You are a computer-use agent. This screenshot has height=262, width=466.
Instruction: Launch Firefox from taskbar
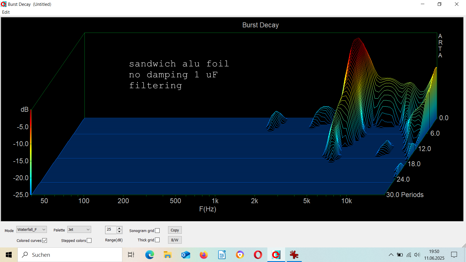coord(204,255)
